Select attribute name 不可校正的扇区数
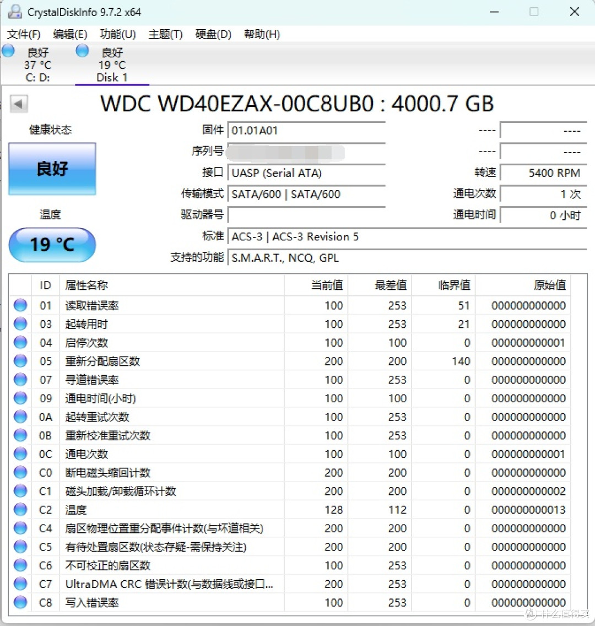Viewport: 595px width, 626px height. [x=108, y=565]
